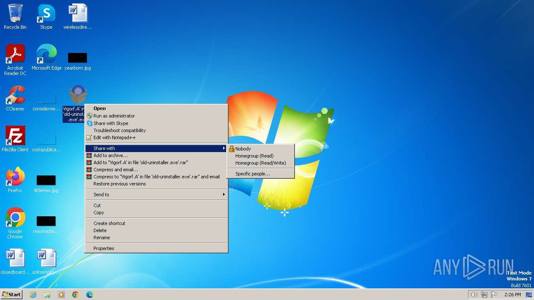534x300 pixels.
Task: Select the Acrobat Reader DC shortcut
Action: pyautogui.click(x=15, y=60)
